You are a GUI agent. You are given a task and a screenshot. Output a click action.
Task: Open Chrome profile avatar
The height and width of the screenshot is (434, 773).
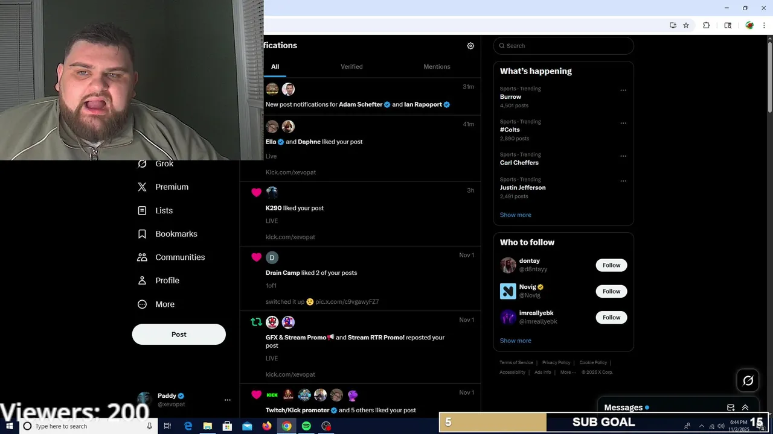coord(749,25)
